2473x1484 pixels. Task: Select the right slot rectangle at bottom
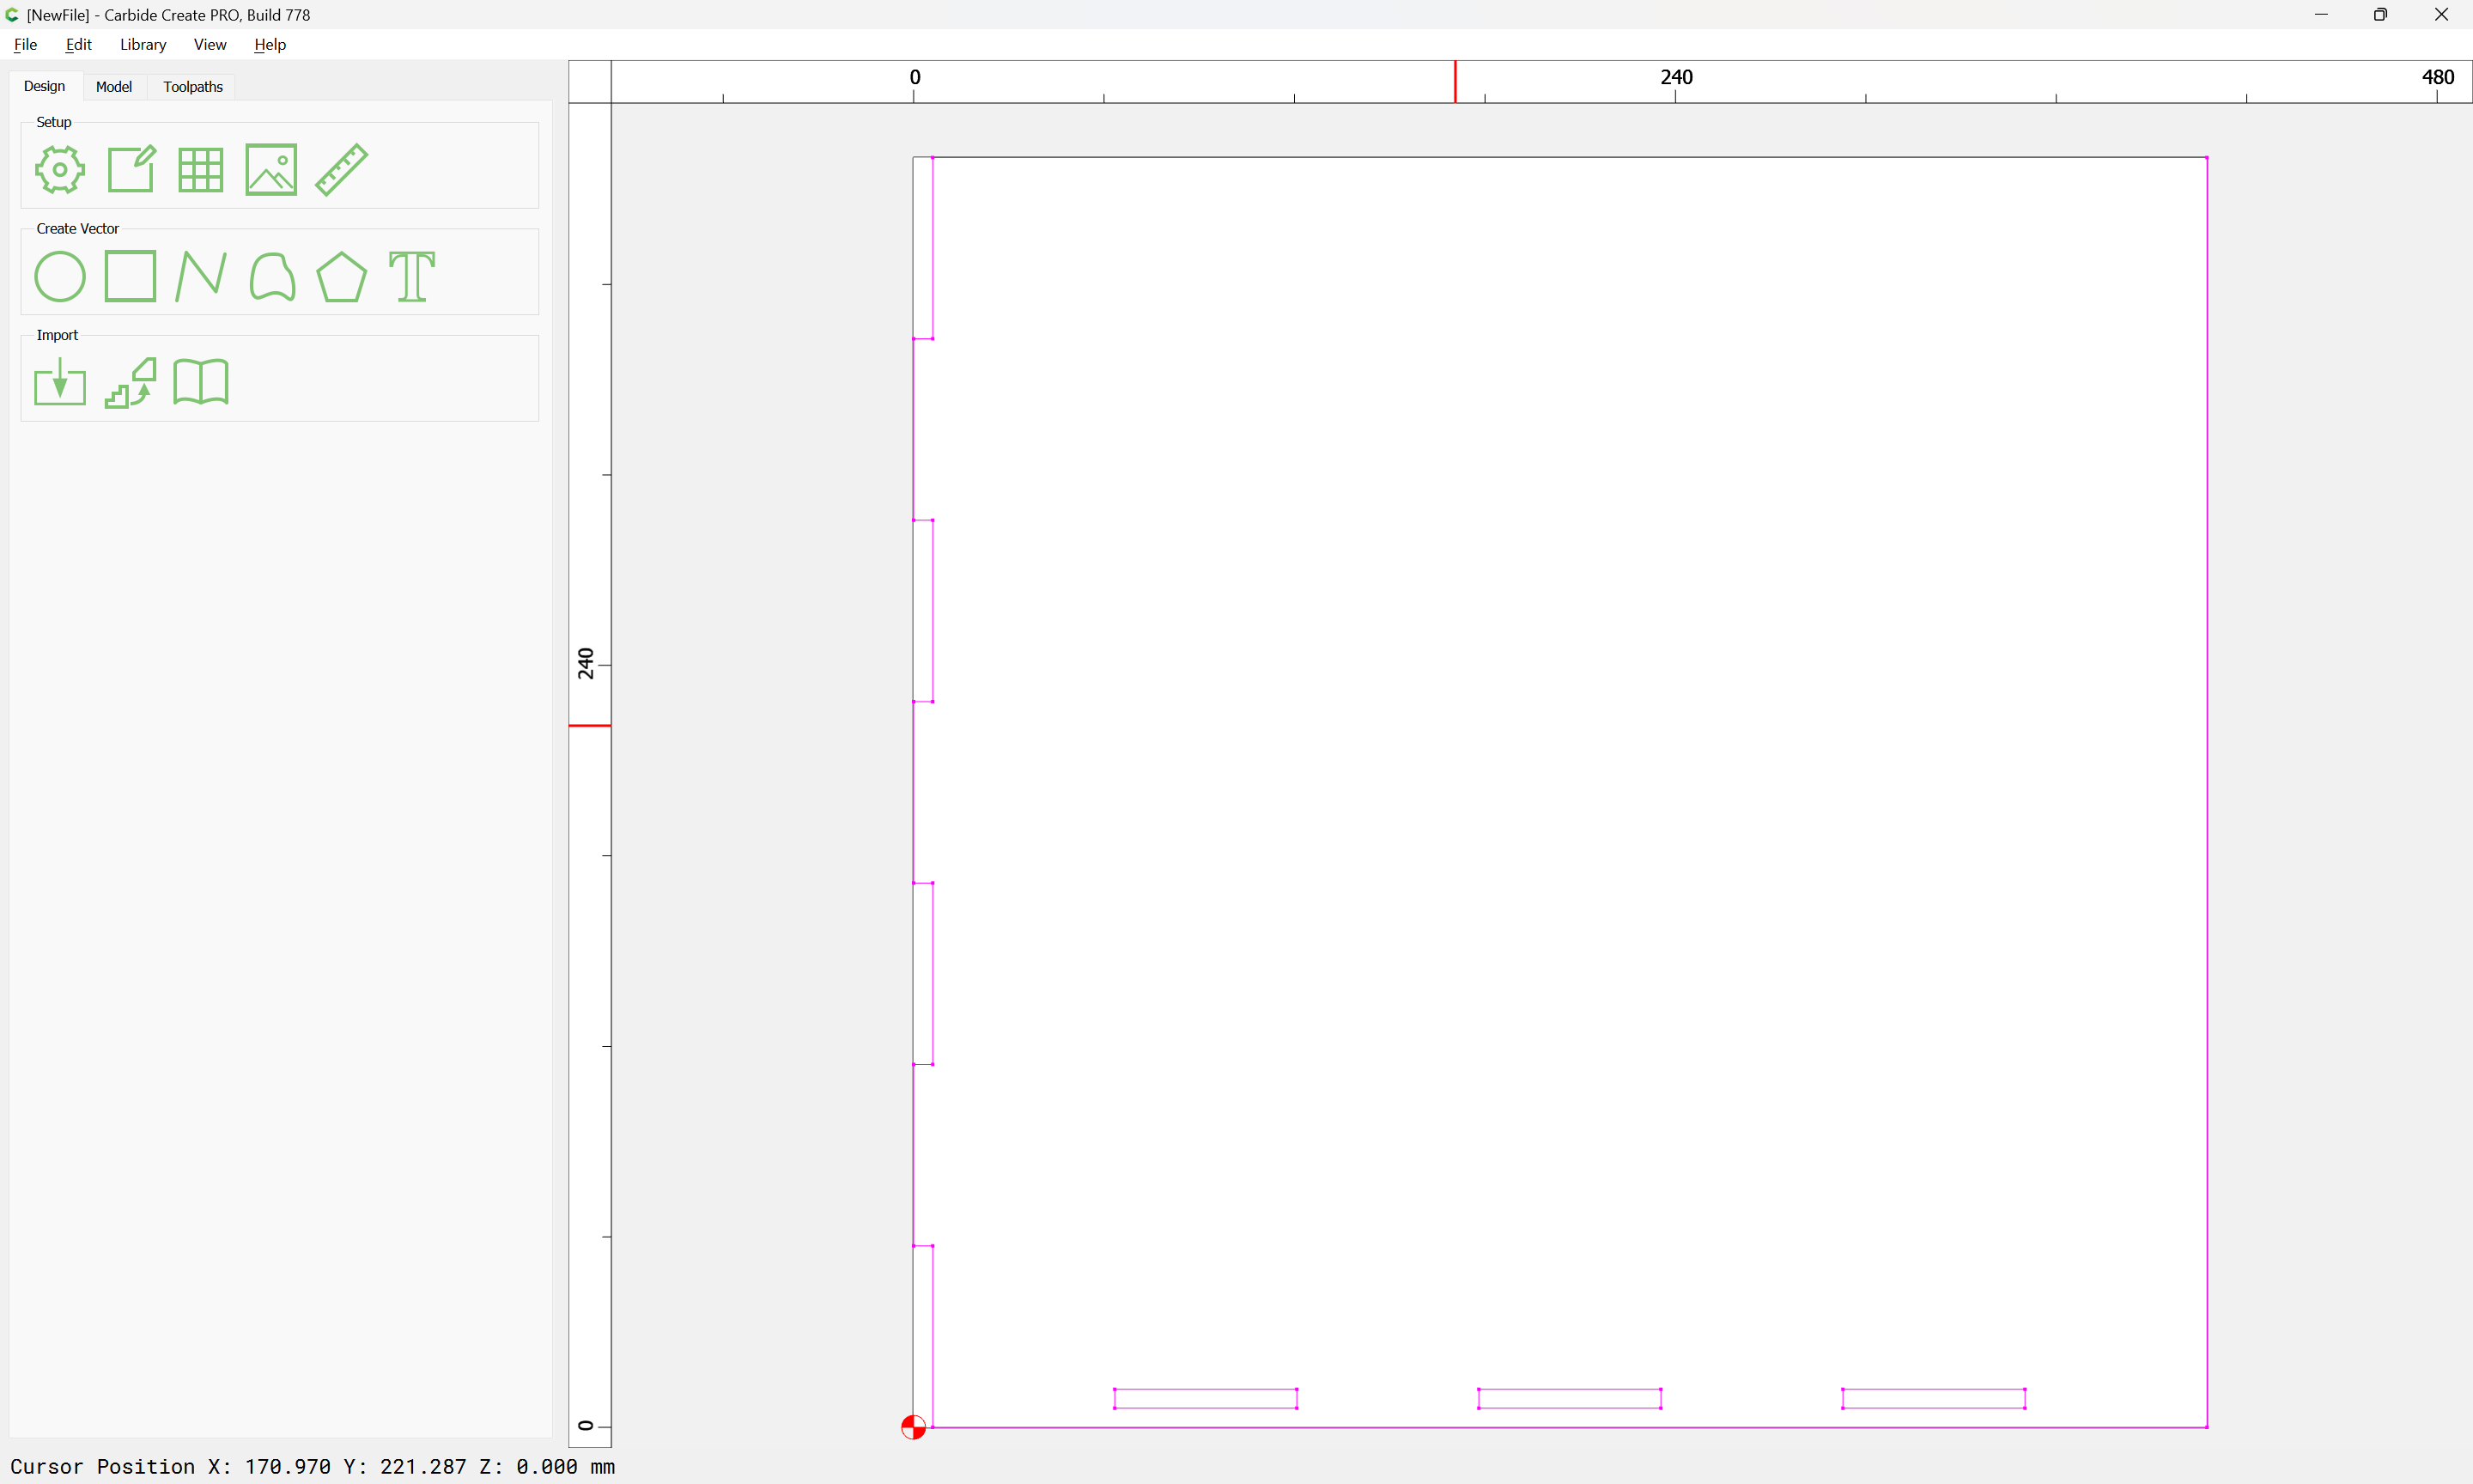coord(1933,1398)
